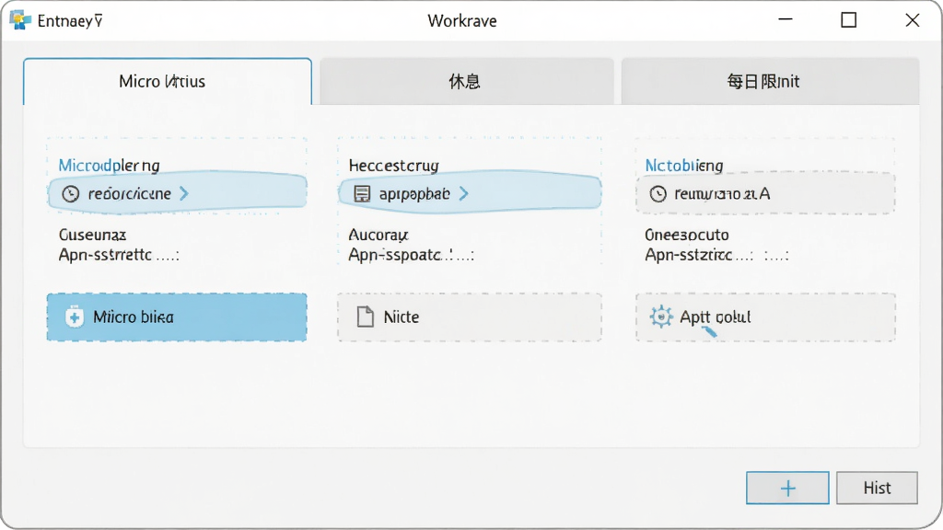Maximize the Workrave window
This screenshot has width=943, height=530.
click(x=848, y=20)
